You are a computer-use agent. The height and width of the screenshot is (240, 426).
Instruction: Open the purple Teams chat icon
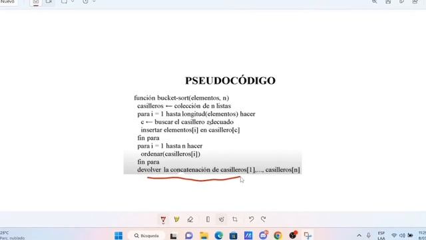click(x=189, y=235)
